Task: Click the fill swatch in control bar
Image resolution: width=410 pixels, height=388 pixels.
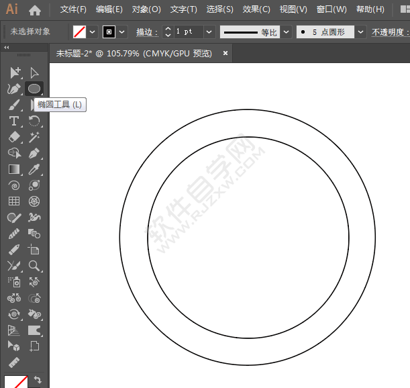Action: pyautogui.click(x=79, y=32)
